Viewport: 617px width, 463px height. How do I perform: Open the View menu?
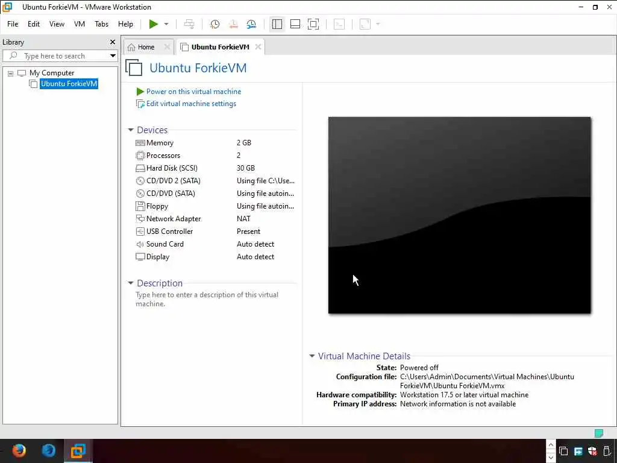tap(57, 24)
